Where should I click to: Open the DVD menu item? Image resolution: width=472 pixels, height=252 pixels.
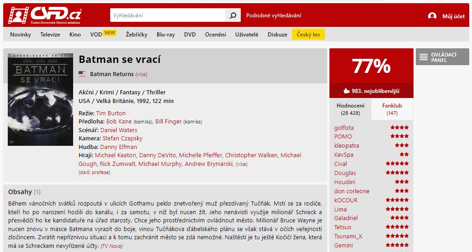[190, 35]
